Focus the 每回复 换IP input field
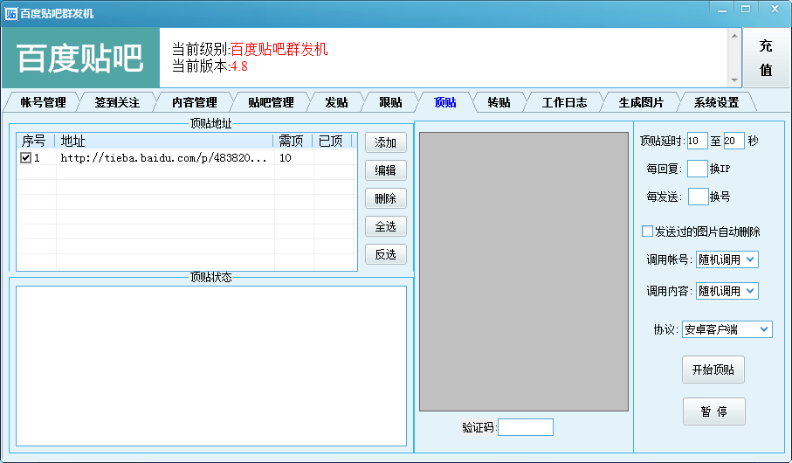The height and width of the screenshot is (463, 792). (697, 169)
